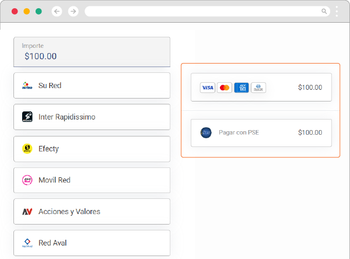Select the Movil Red payment option
This screenshot has height=259, width=350.
coord(92,180)
